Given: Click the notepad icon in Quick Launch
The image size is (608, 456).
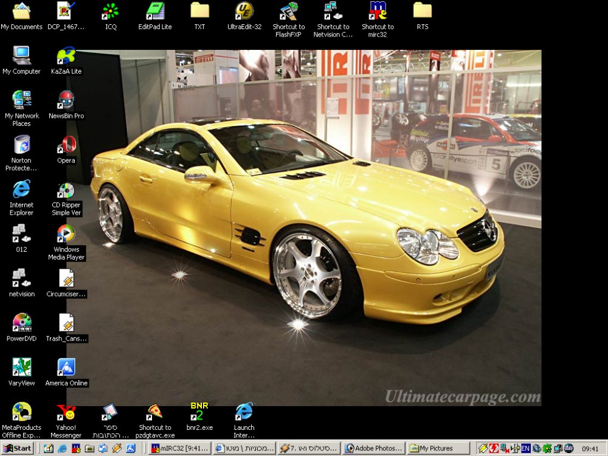Looking at the screenshot, I should pos(48,449).
